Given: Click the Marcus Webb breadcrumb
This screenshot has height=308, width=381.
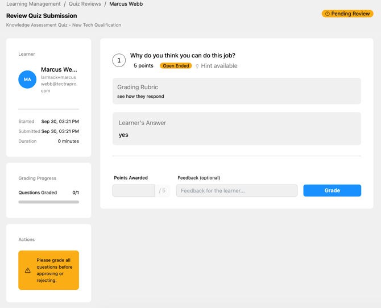Looking at the screenshot, I should click(126, 4).
